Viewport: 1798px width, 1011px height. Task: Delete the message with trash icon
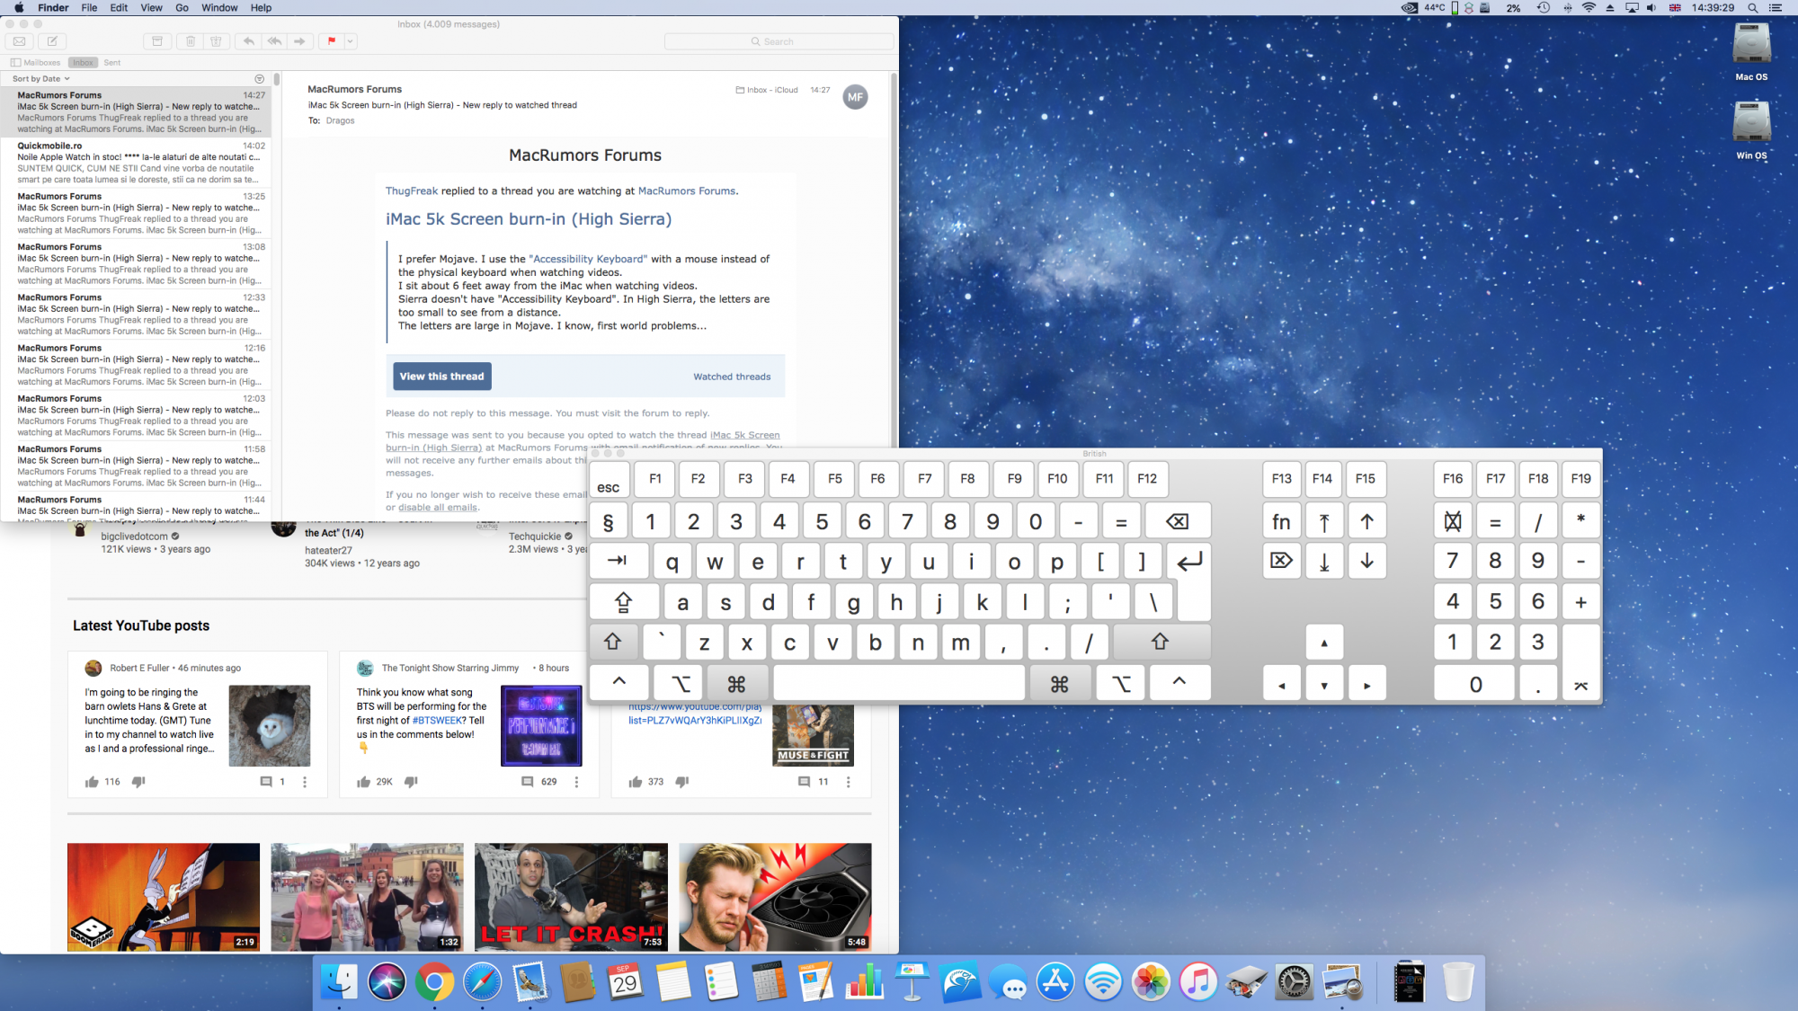pos(191,41)
